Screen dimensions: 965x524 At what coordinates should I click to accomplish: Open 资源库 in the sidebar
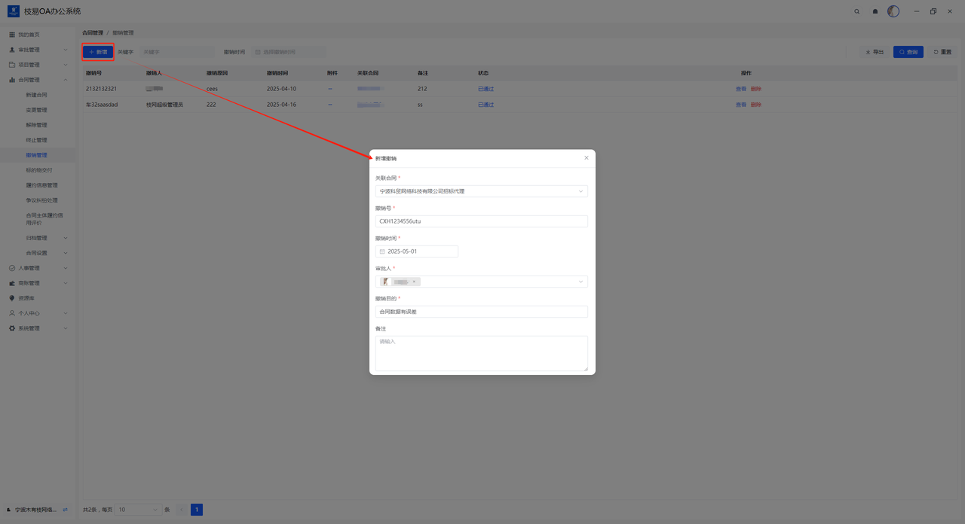coord(26,298)
